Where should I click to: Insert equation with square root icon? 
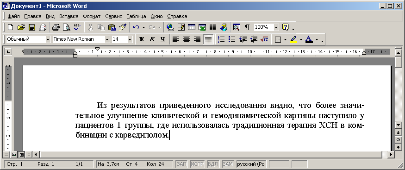(264, 39)
